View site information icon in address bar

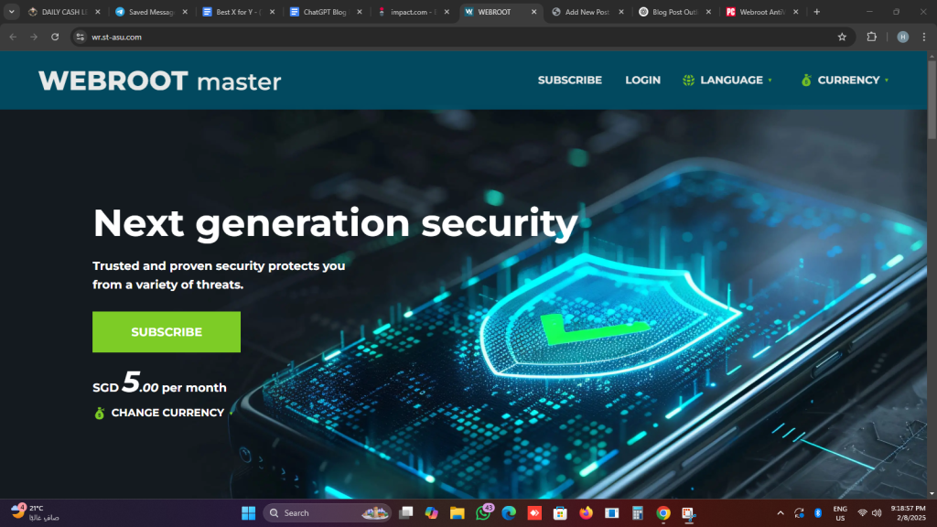click(x=81, y=37)
